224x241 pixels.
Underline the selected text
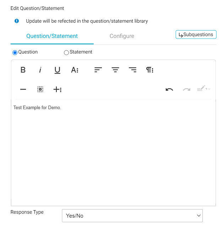click(57, 70)
